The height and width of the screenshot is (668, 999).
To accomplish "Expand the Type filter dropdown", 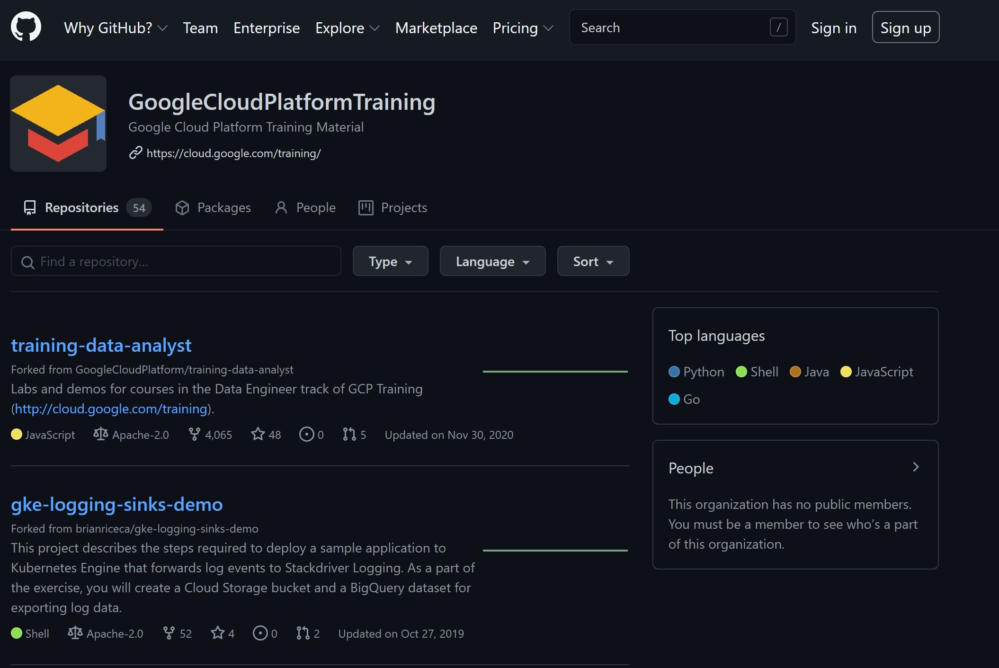I will (x=390, y=261).
